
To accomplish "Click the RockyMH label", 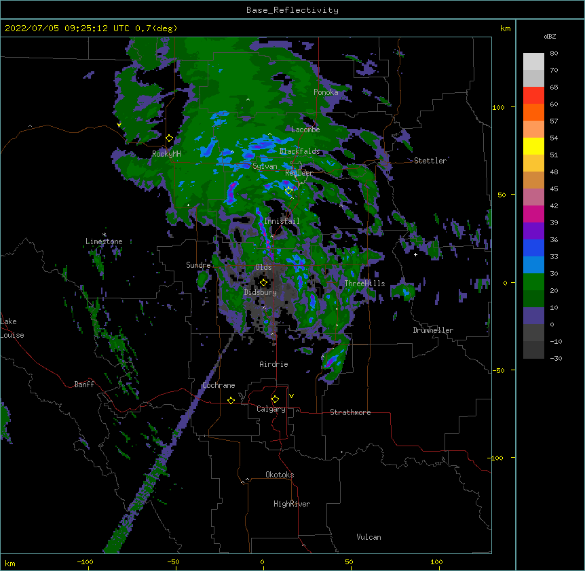I will pyautogui.click(x=166, y=154).
